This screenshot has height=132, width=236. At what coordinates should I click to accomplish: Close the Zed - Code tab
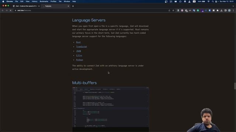tap(39, 6)
